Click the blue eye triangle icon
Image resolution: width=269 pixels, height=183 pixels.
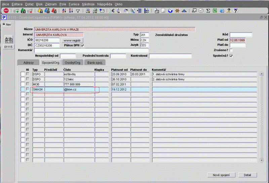click(x=184, y=11)
